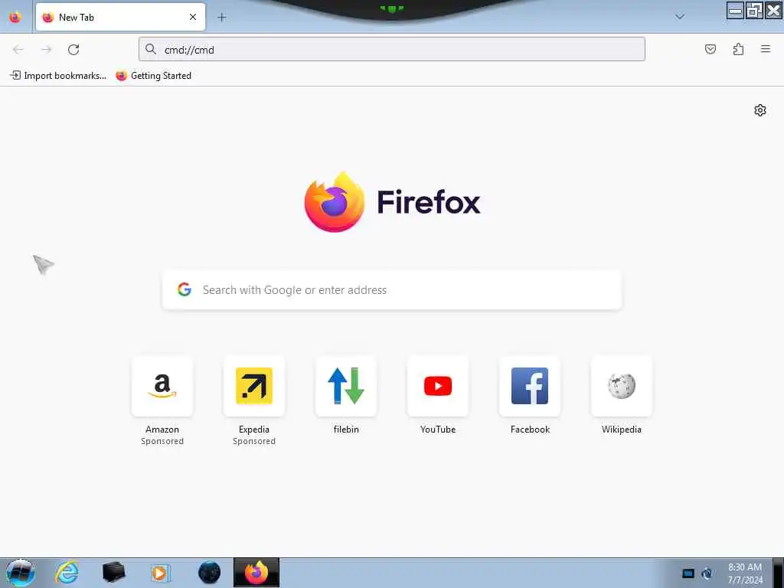Click the Show desktop strip
784x588 pixels.
[778, 573]
